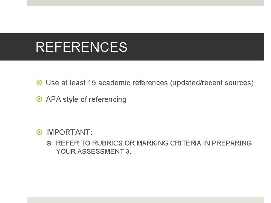Click the text 'Use at least 15 academic references'
The height and width of the screenshot is (203, 271).
(x=107, y=83)
